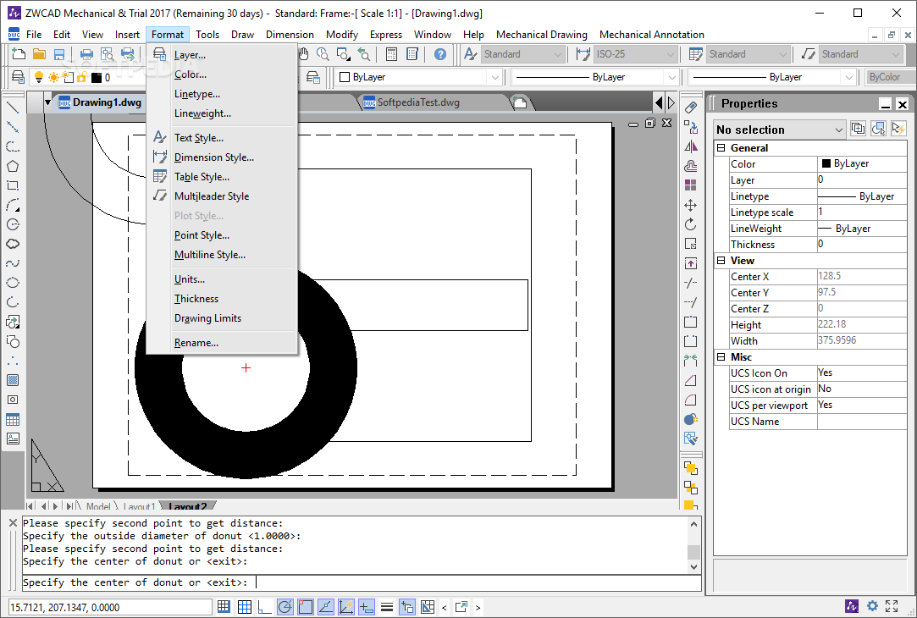917x618 pixels.
Task: Open the Tools menu
Action: tap(207, 35)
